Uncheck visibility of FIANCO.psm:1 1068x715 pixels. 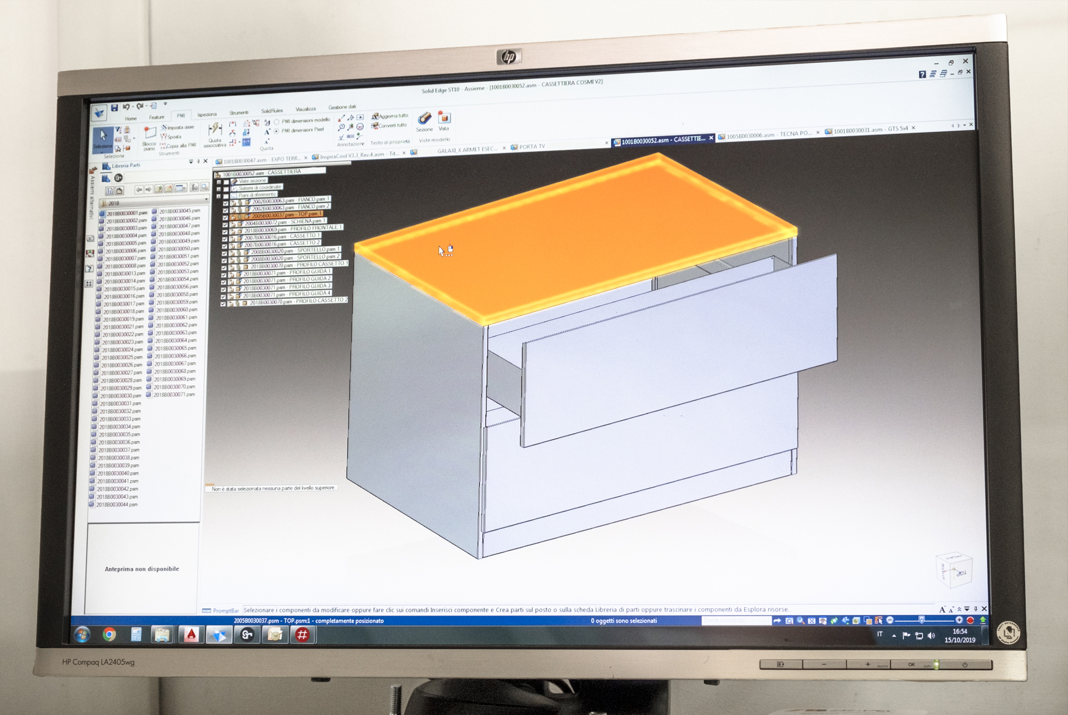pyautogui.click(x=226, y=203)
